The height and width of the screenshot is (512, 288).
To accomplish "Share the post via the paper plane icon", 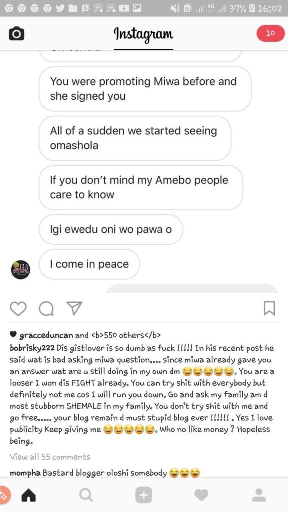I will pyautogui.click(x=74, y=308).
